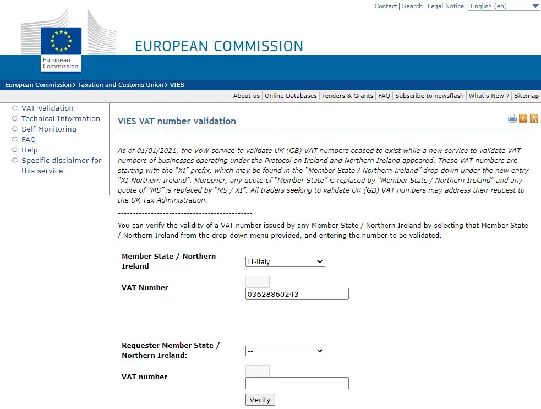
Task: Open the Member State dropdown showing IT-Italy
Action: pos(285,261)
